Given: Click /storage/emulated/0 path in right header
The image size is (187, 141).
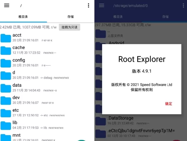Looking at the screenshot, I should coord(130,6).
